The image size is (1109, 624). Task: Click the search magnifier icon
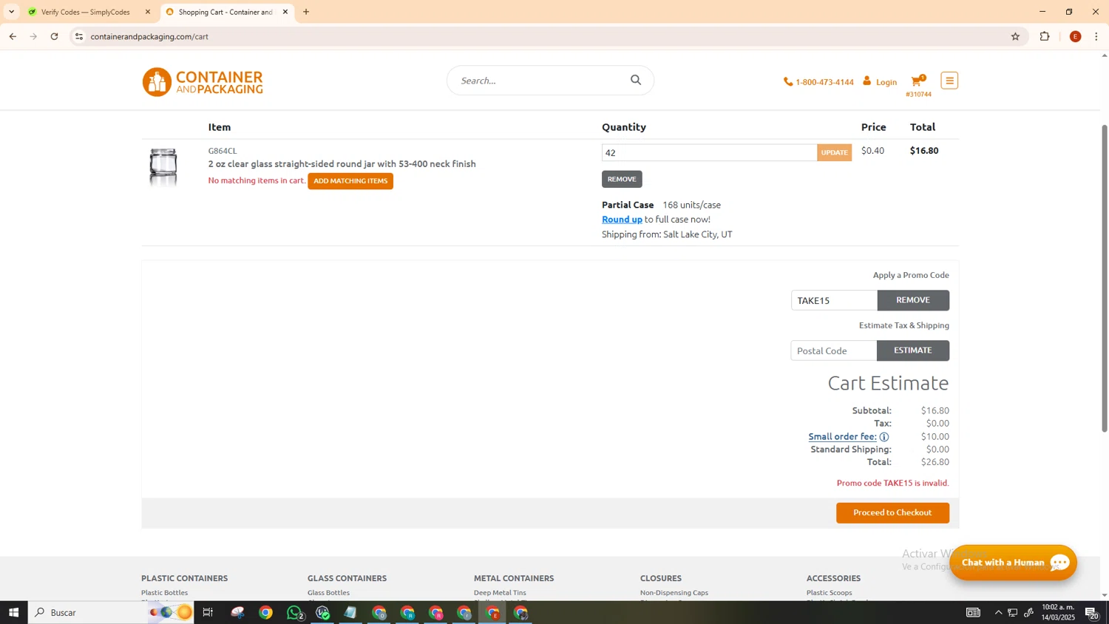[636, 80]
